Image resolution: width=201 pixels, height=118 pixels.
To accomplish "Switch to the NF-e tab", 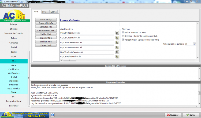I will click(x=37, y=12).
